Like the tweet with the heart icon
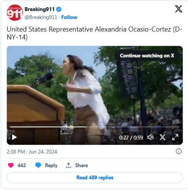The width and height of the screenshot is (188, 190). [x=11, y=165]
